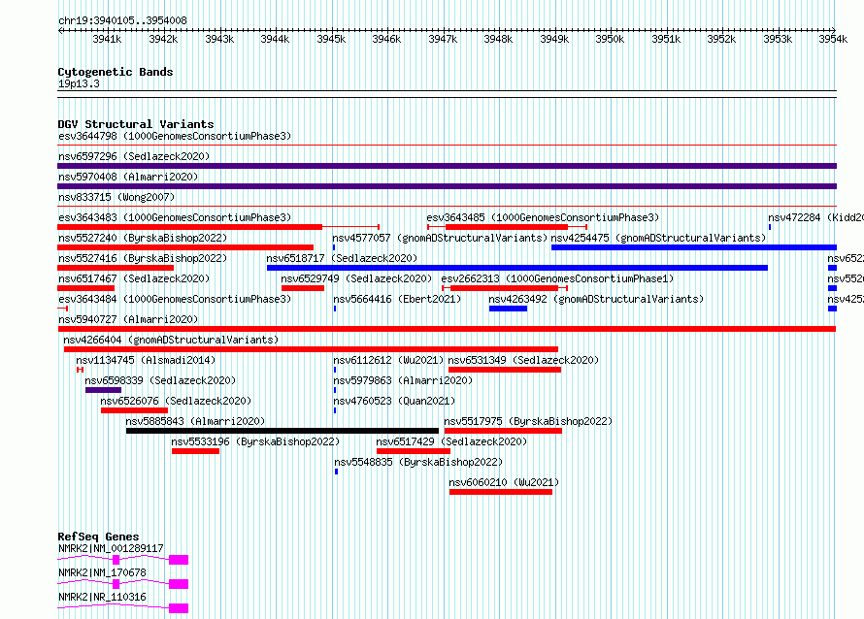This screenshot has width=864, height=619.
Task: Select the NMRK2|NR_110316 transcript label
Action: (x=102, y=597)
